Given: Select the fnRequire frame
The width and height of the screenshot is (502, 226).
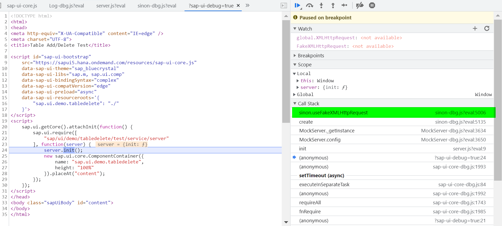Looking at the screenshot, I should pyautogui.click(x=392, y=211).
